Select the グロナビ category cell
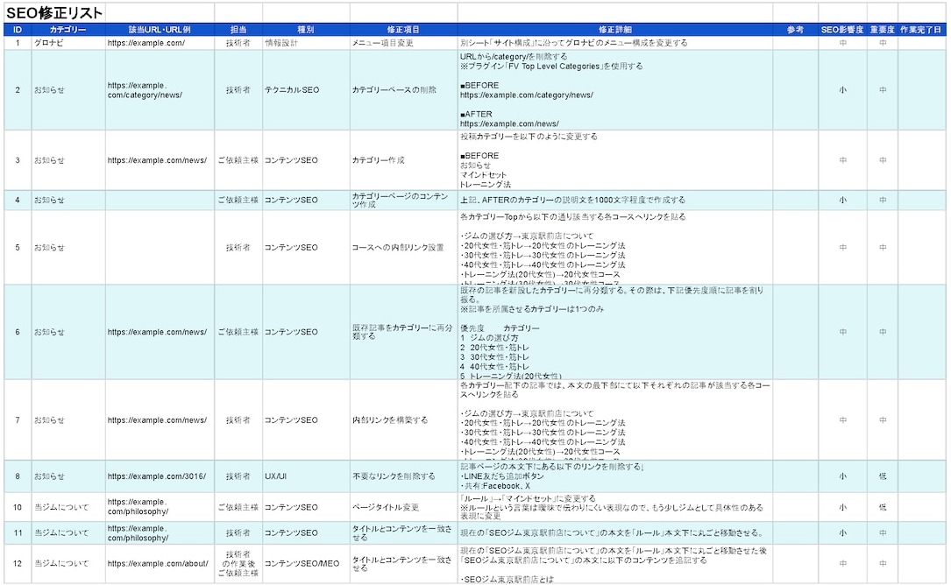Screen dimensions: 951x585 (68, 43)
